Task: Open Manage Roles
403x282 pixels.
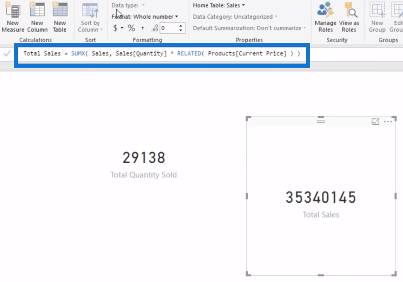Action: (x=326, y=17)
